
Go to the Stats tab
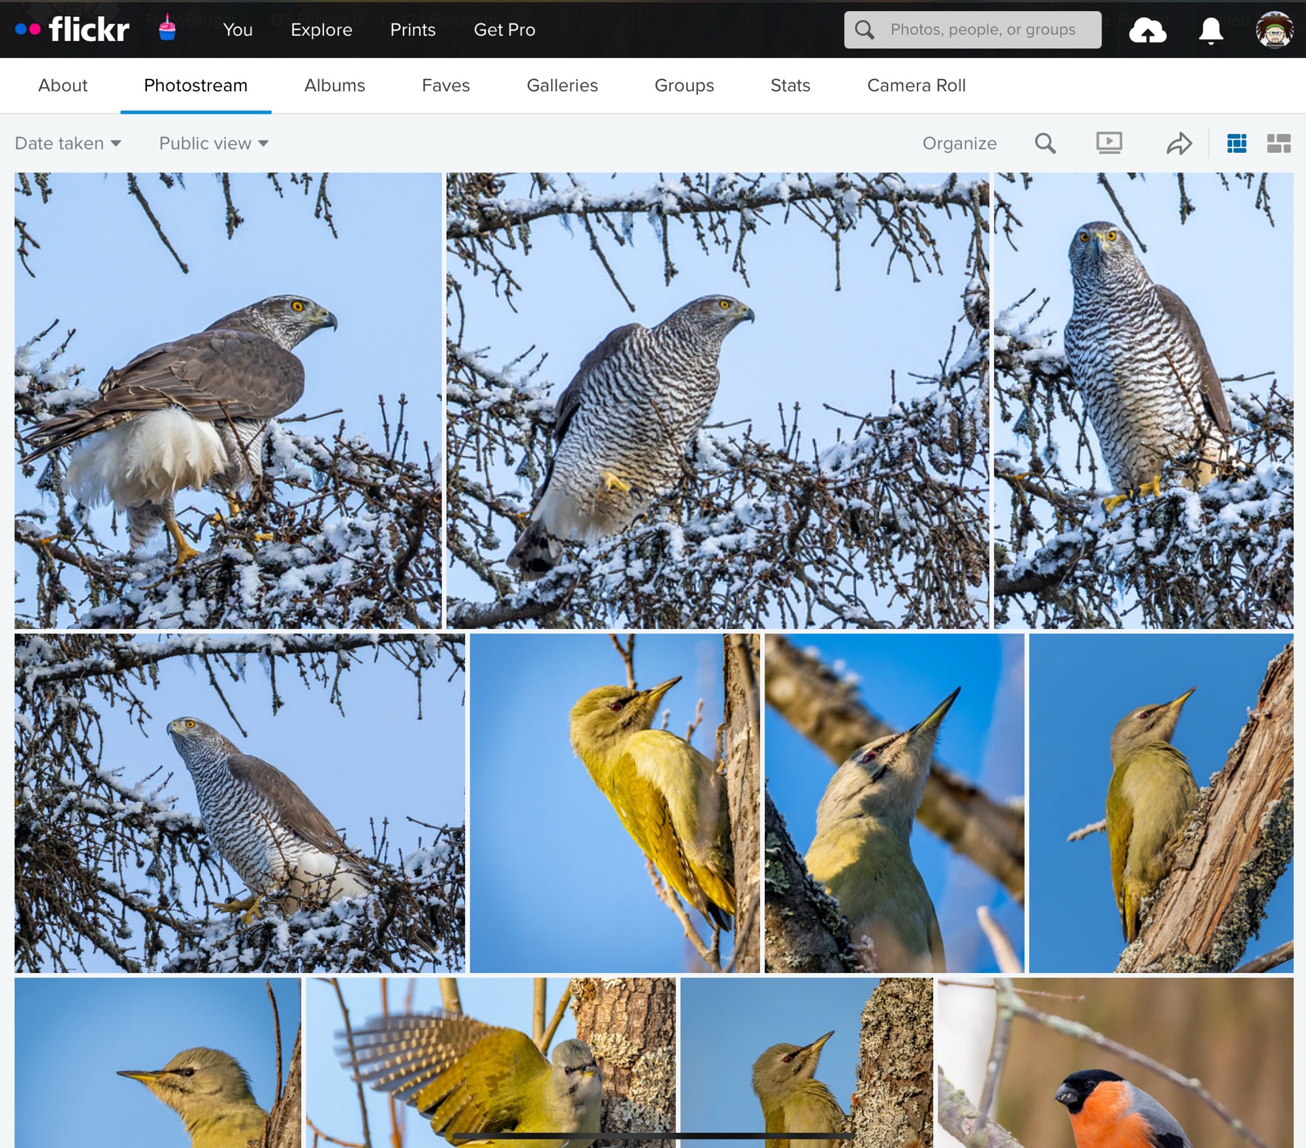pos(790,86)
